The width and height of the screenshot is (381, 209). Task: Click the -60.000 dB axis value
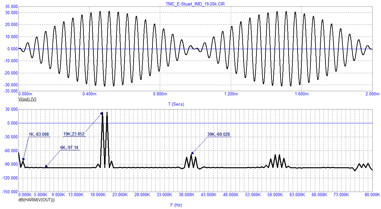point(11,151)
